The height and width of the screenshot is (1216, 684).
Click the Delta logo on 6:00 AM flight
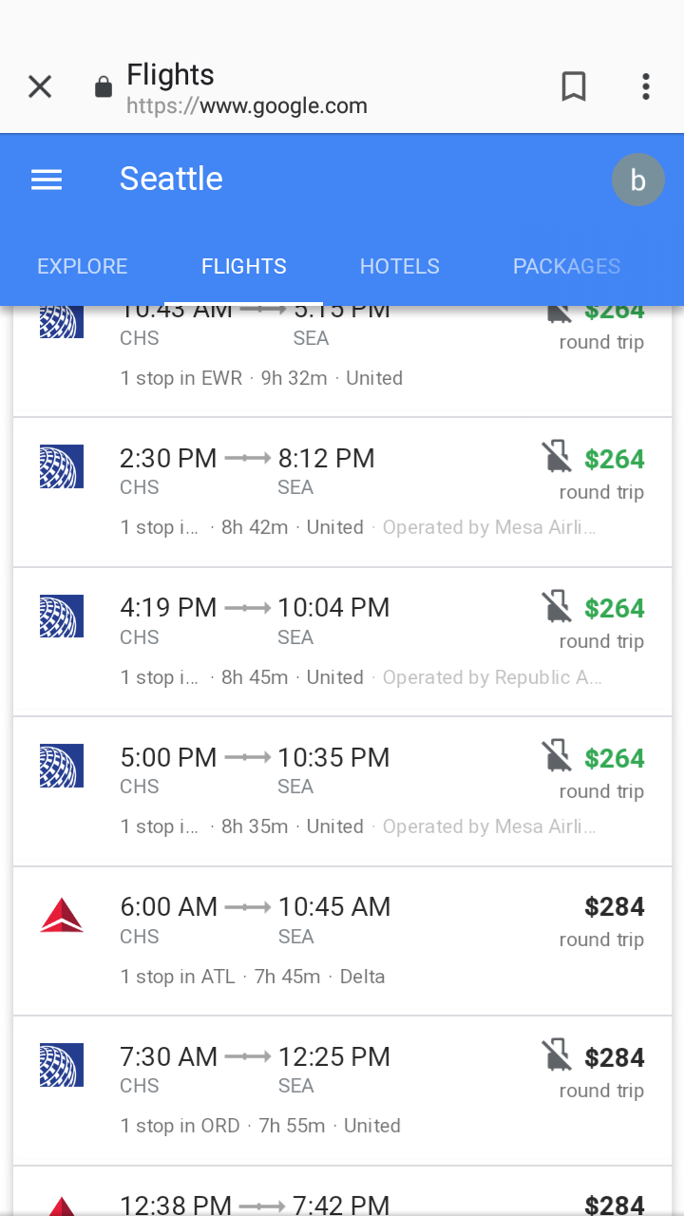[62, 916]
